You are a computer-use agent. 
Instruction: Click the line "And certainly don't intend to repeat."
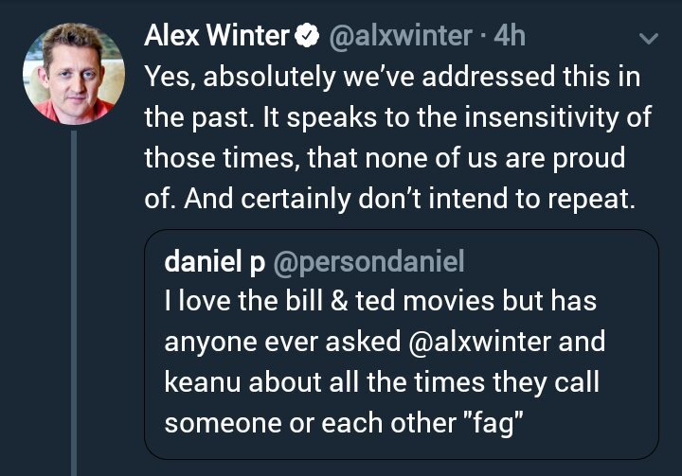pyautogui.click(x=387, y=200)
